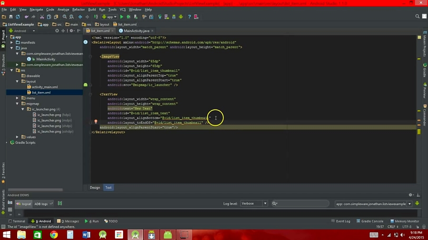Toggle the Favorites side panel

pyautogui.click(x=3, y=169)
